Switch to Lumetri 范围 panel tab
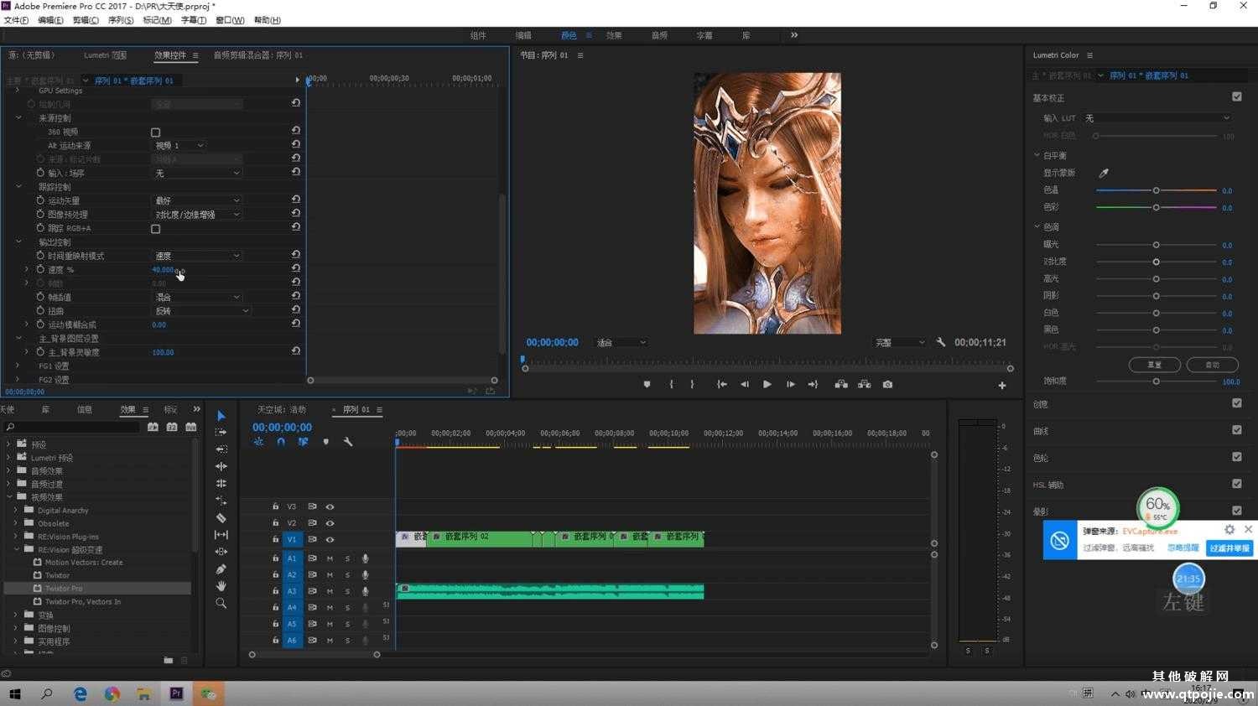Image resolution: width=1258 pixels, height=706 pixels. (x=105, y=55)
